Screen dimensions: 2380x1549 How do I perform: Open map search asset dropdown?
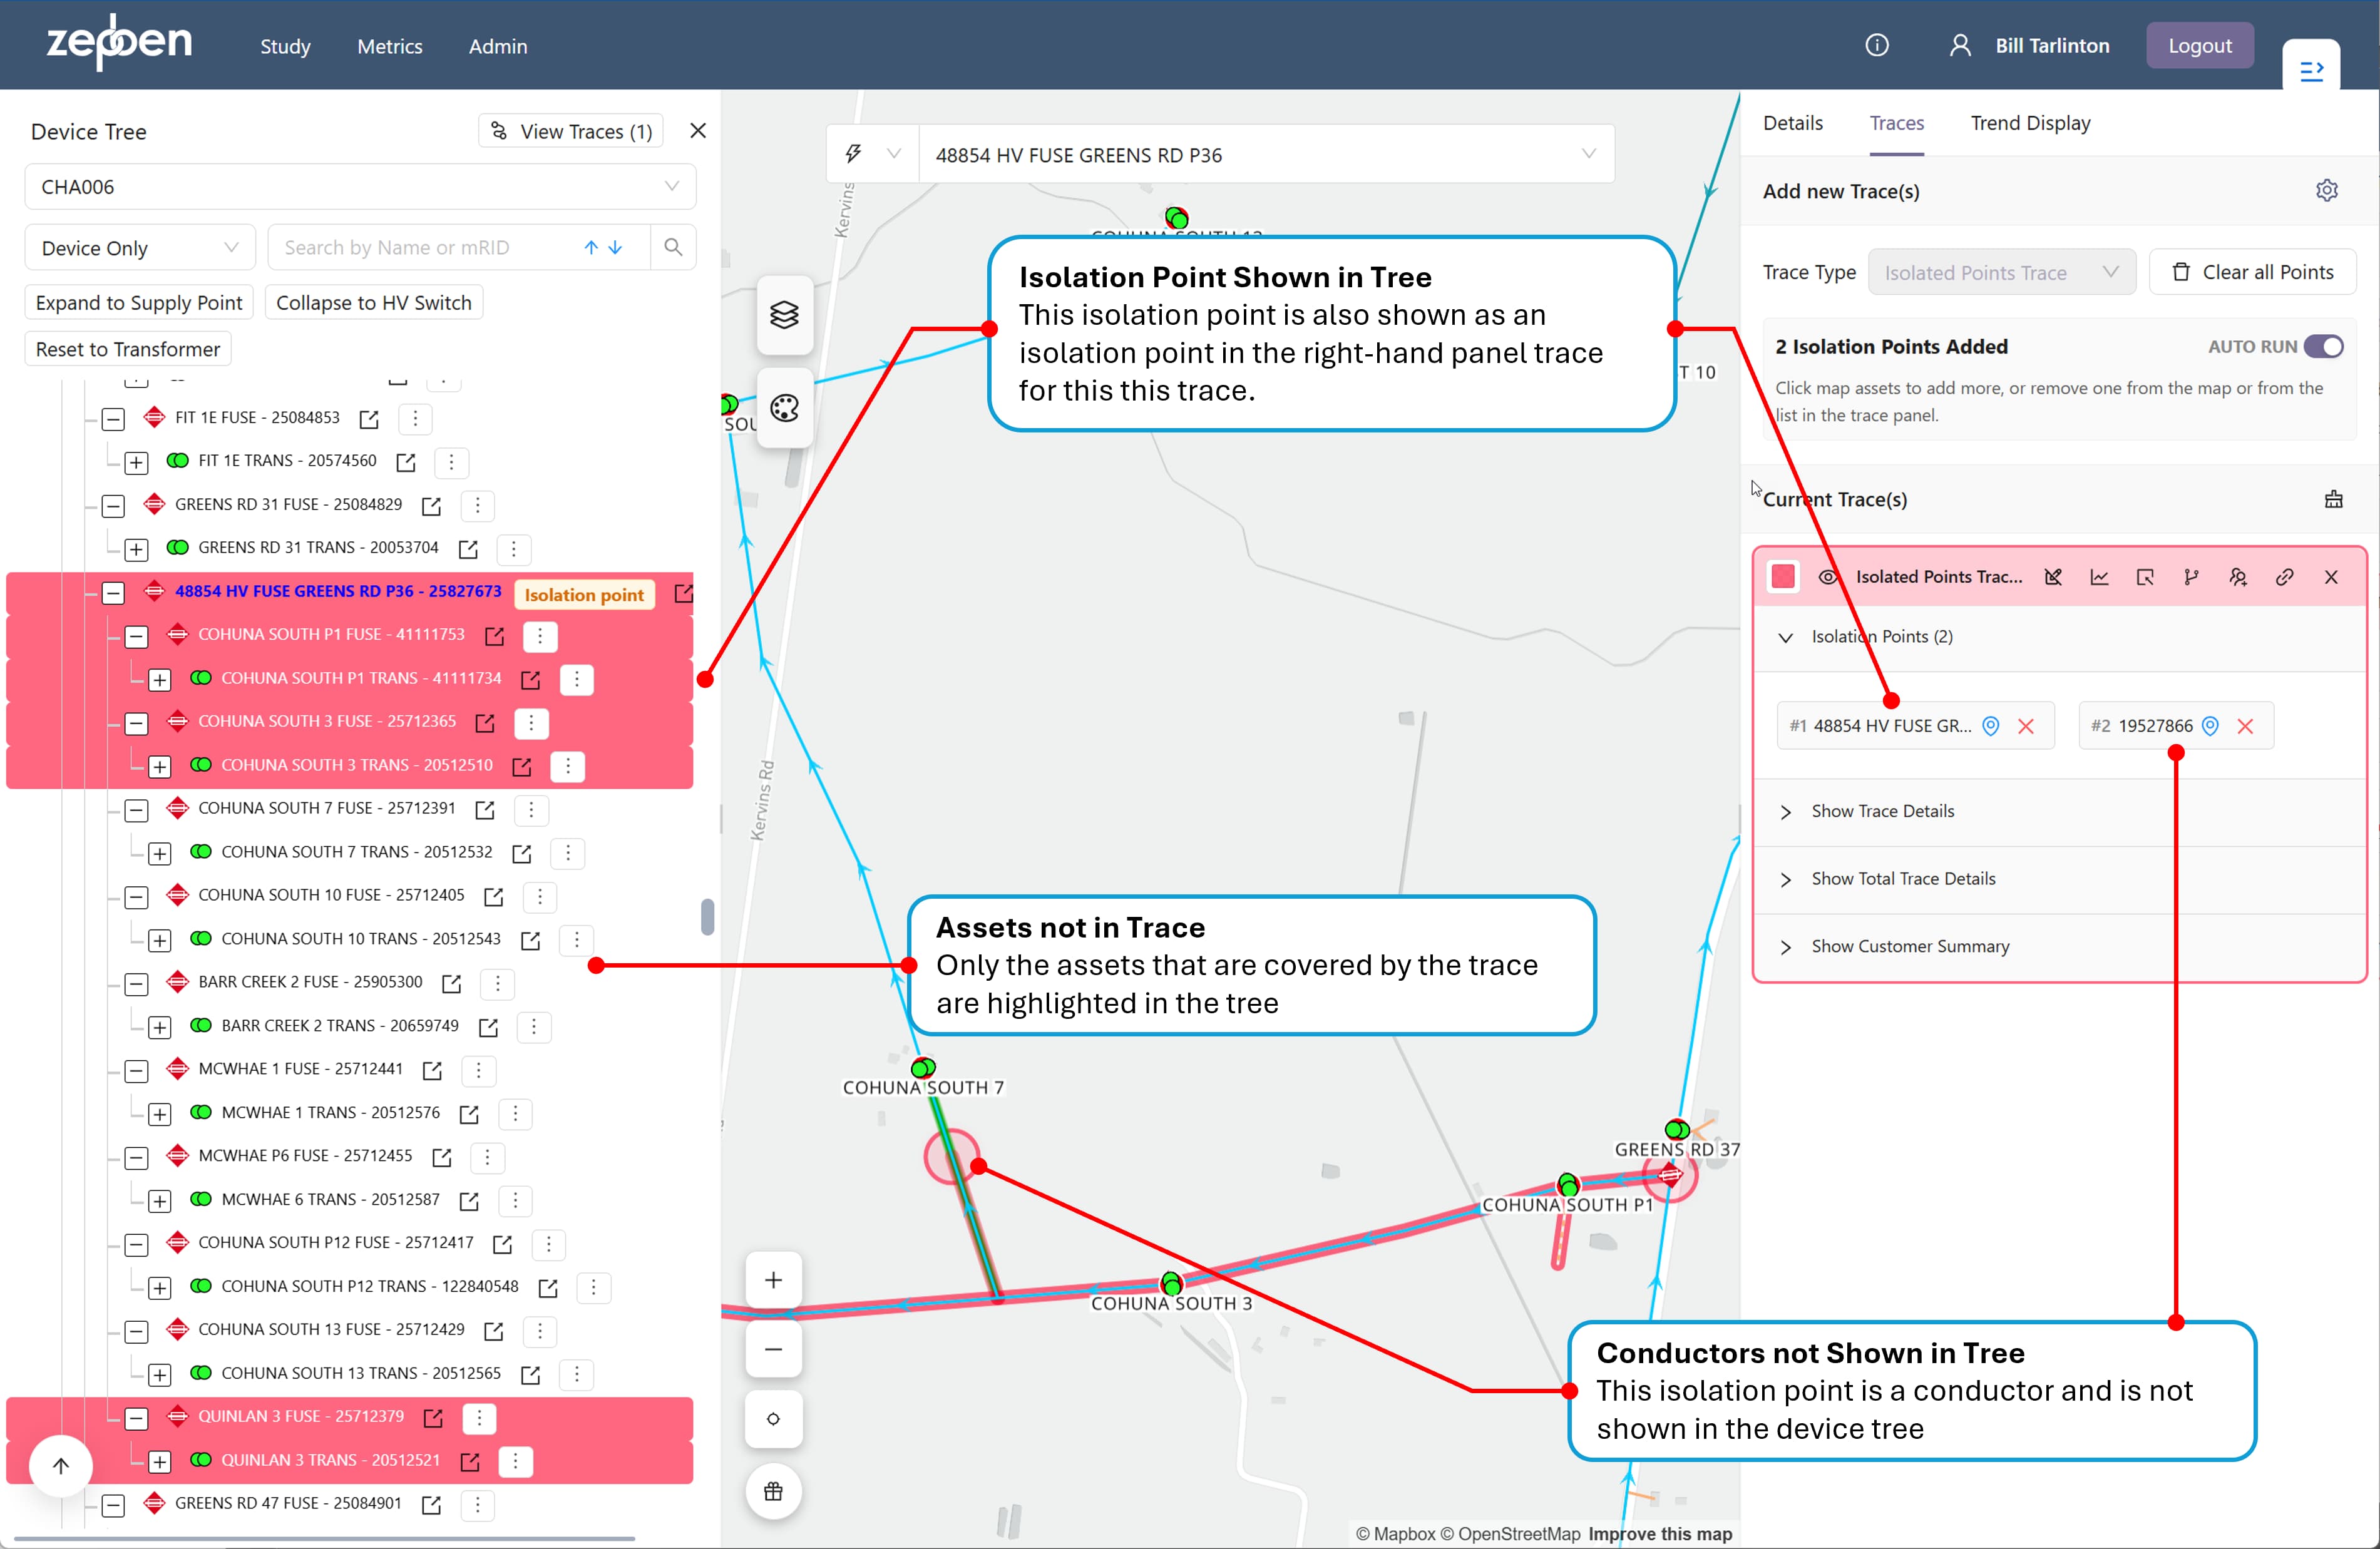click(x=1266, y=154)
